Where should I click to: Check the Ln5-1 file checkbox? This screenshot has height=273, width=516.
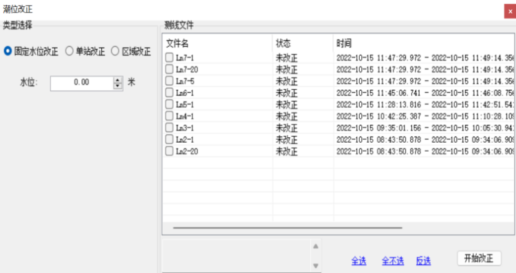tap(169, 104)
